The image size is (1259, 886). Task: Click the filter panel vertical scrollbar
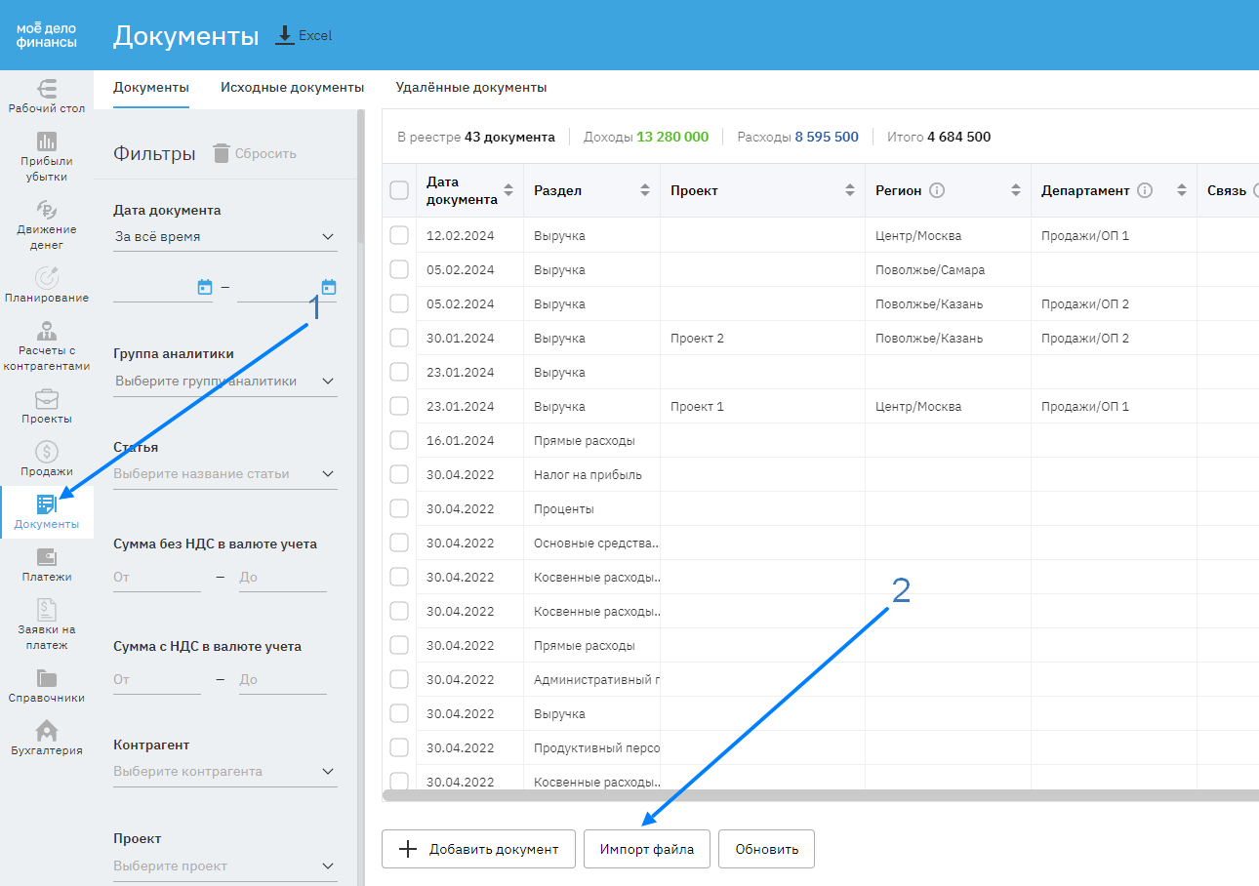(x=361, y=176)
